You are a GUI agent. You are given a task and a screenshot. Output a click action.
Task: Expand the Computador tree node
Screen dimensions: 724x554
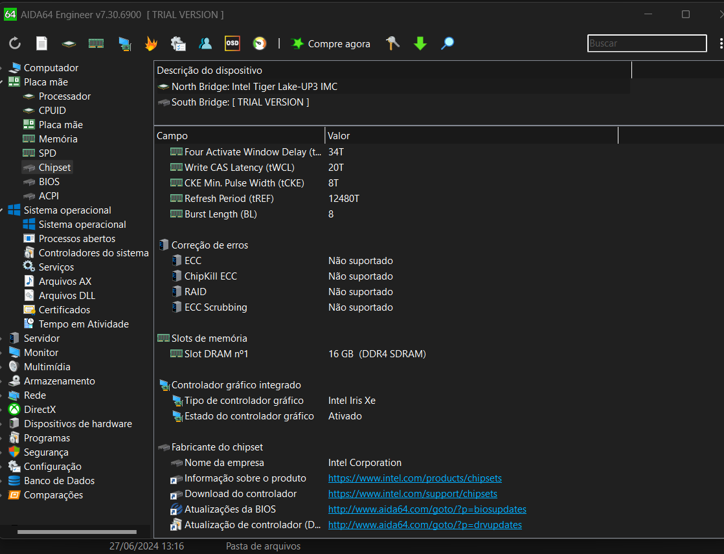(x=3, y=68)
